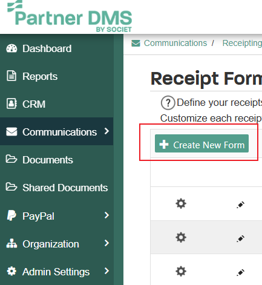Image resolution: width=262 pixels, height=285 pixels.
Task: Click the Partner DMS logo
Action: pyautogui.click(x=70, y=16)
